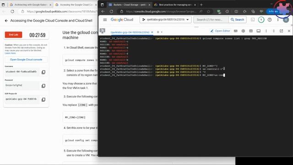Select the qwiklabs-gcp-04 Cloud Shell terminal tab
293x165 pixels.
[x=130, y=32]
